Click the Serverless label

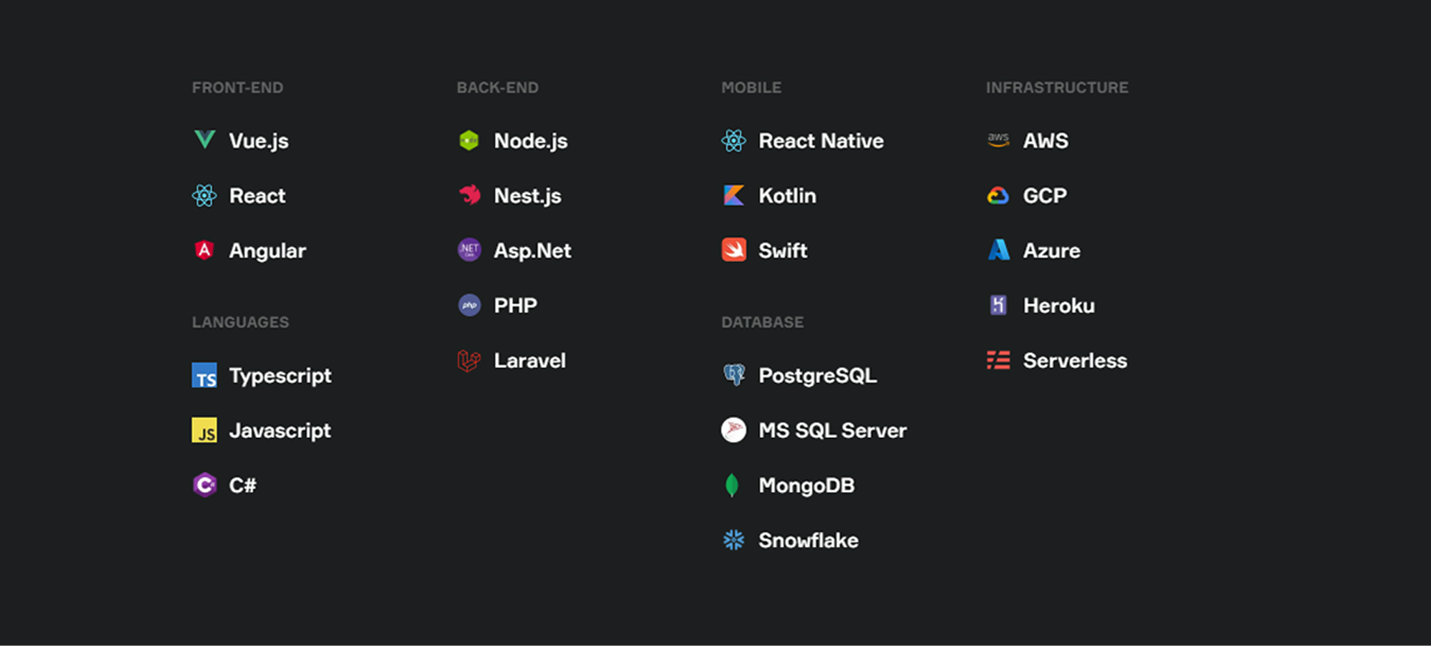click(x=1075, y=361)
